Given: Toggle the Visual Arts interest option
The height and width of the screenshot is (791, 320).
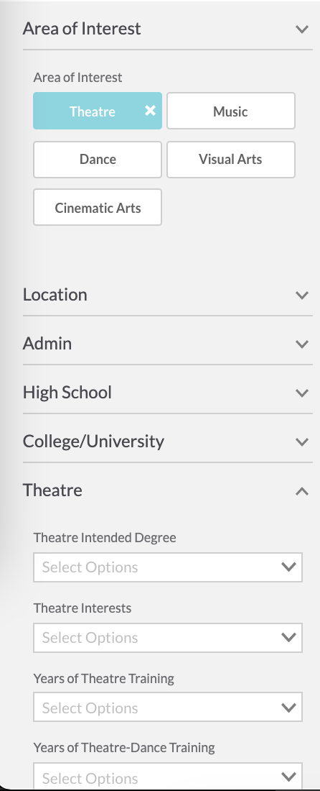Looking at the screenshot, I should (x=231, y=160).
